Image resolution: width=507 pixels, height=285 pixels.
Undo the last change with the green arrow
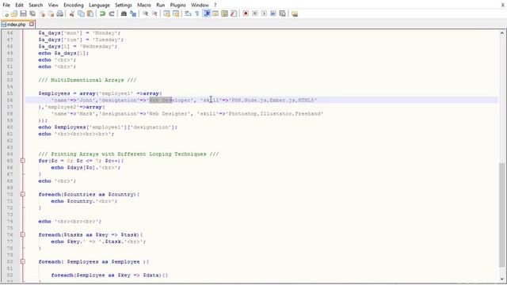tap(102, 13)
